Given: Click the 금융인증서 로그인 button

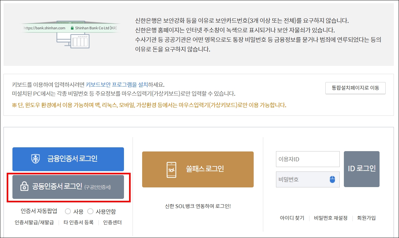Looking at the screenshot, I should pos(68,159).
